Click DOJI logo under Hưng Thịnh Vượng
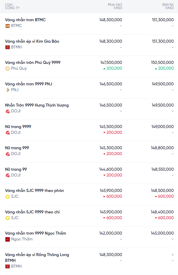This screenshot has height=275, width=178. (8, 111)
